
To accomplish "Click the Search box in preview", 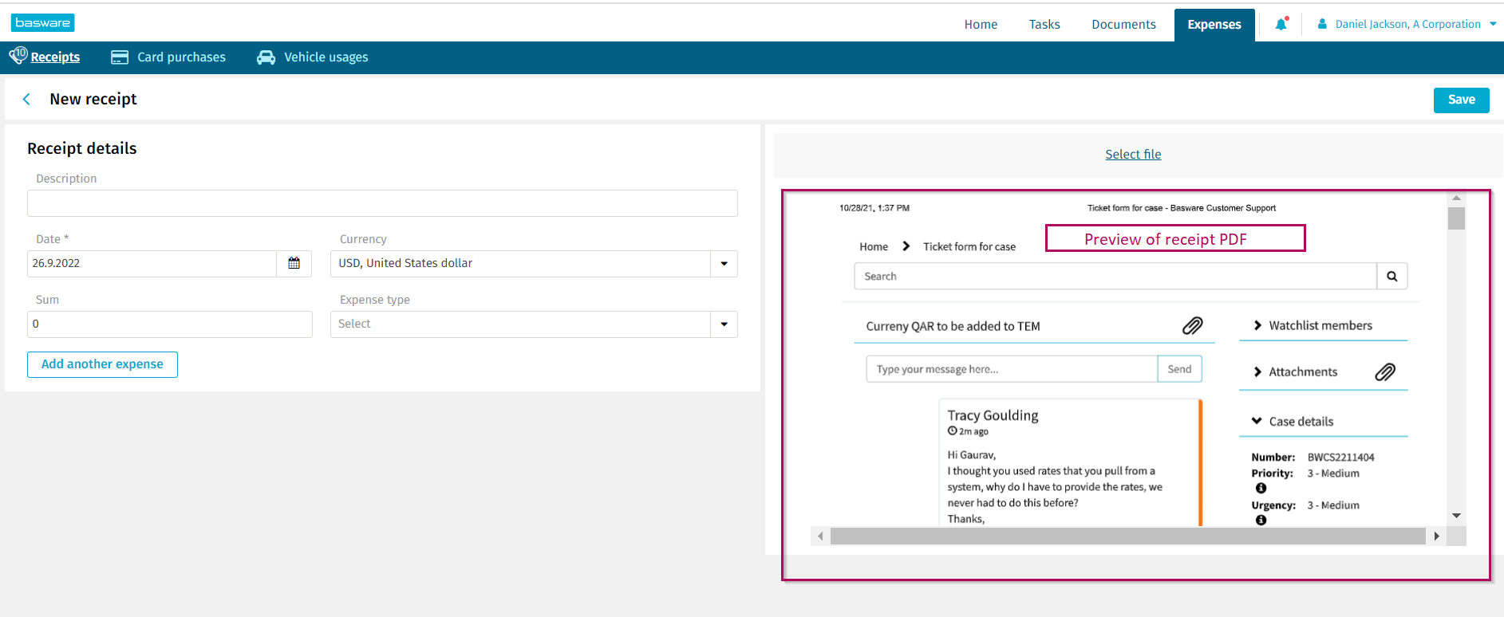I will point(1115,277).
